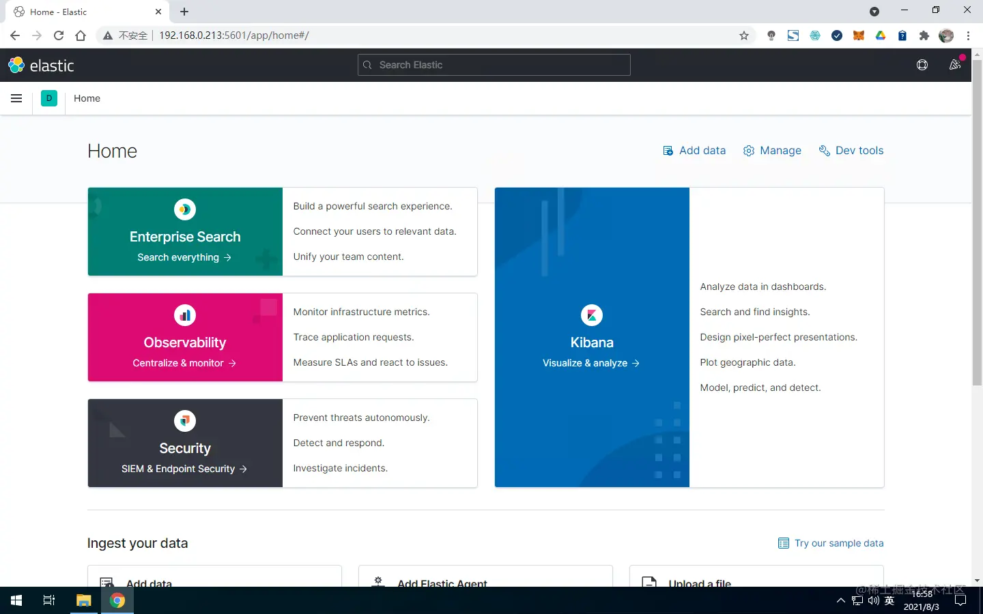This screenshot has height=614, width=983.
Task: Click the Dev tools wrench icon
Action: (825, 151)
